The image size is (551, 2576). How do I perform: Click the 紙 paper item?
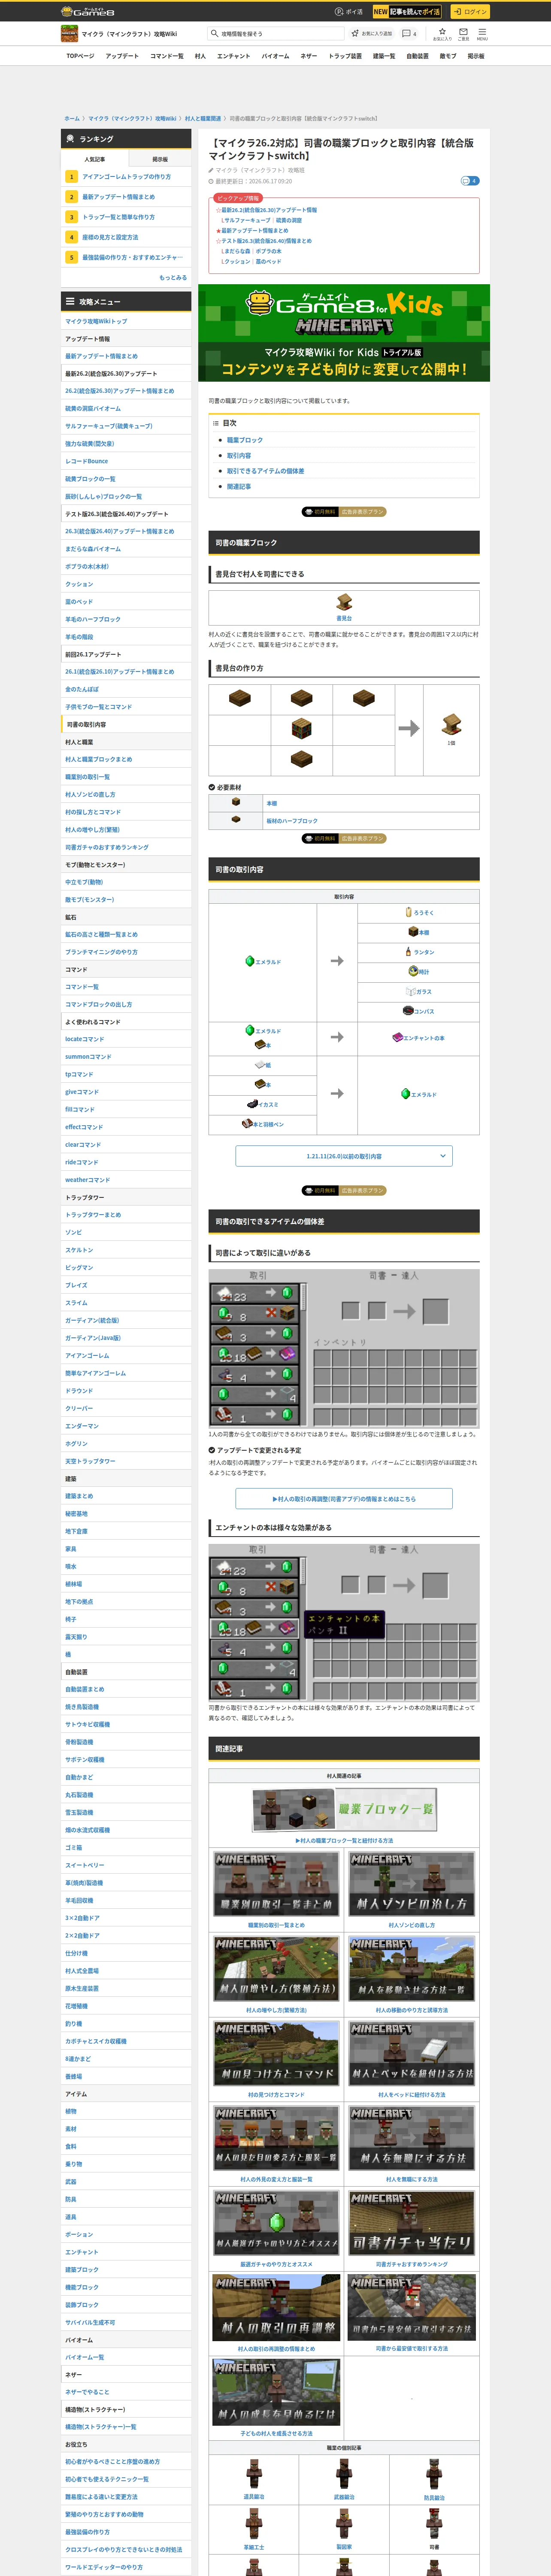[263, 1065]
